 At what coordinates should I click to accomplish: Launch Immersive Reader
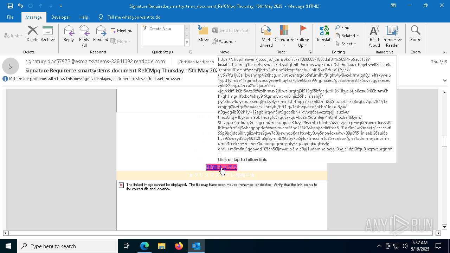point(392,36)
